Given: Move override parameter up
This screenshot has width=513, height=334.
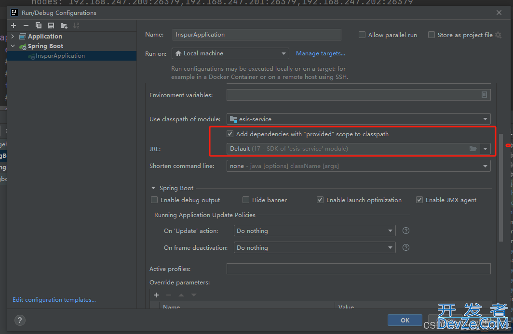Looking at the screenshot, I should (181, 295).
